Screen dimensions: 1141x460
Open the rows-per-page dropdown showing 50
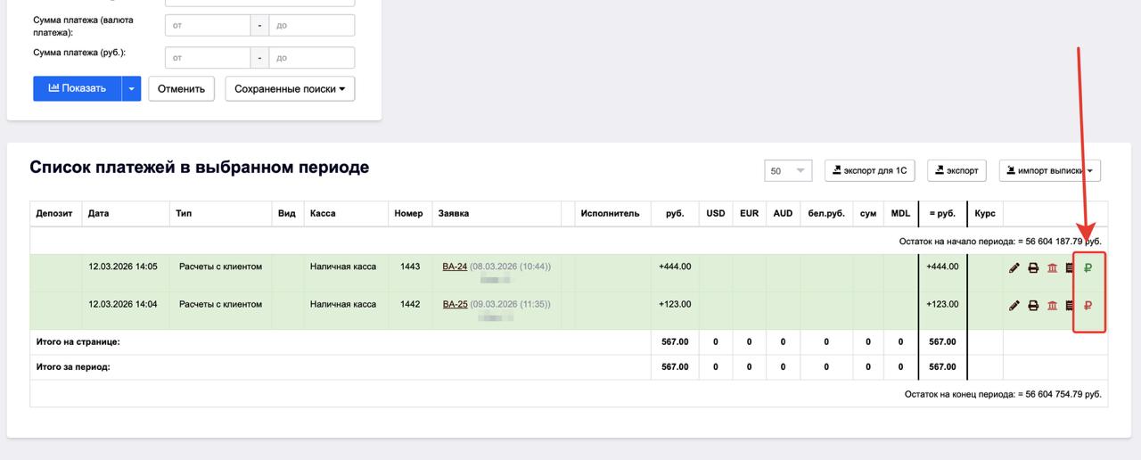(788, 170)
